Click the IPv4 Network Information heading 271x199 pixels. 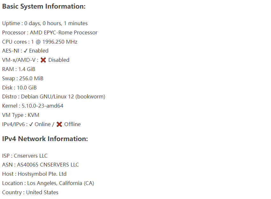point(45,139)
